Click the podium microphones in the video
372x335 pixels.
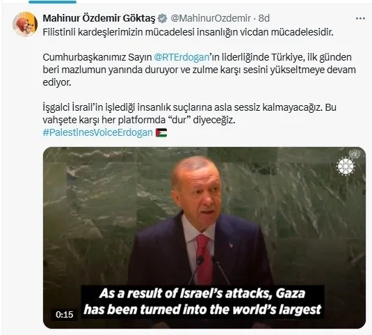click(209, 270)
